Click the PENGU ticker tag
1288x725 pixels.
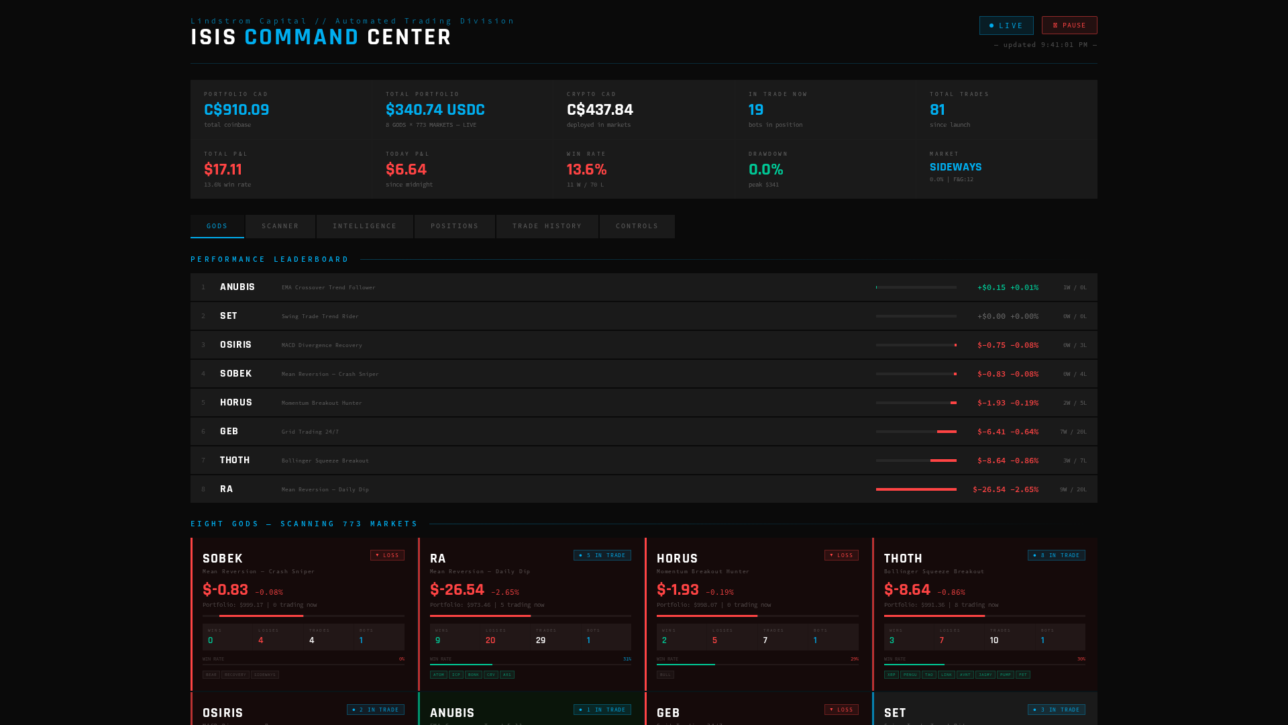[910, 675]
